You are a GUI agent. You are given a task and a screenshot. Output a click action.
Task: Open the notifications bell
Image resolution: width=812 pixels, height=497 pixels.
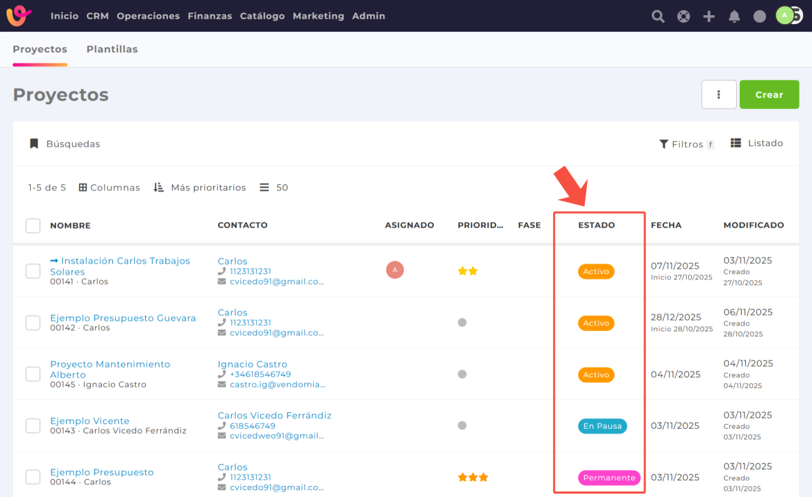(x=734, y=17)
